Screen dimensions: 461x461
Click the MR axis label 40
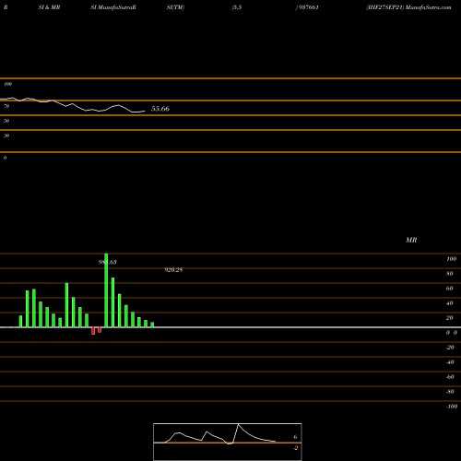[450, 303]
